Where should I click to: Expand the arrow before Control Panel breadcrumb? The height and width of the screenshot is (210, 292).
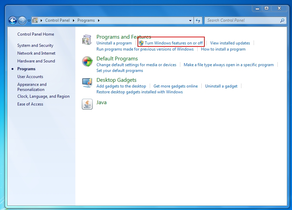point(41,20)
